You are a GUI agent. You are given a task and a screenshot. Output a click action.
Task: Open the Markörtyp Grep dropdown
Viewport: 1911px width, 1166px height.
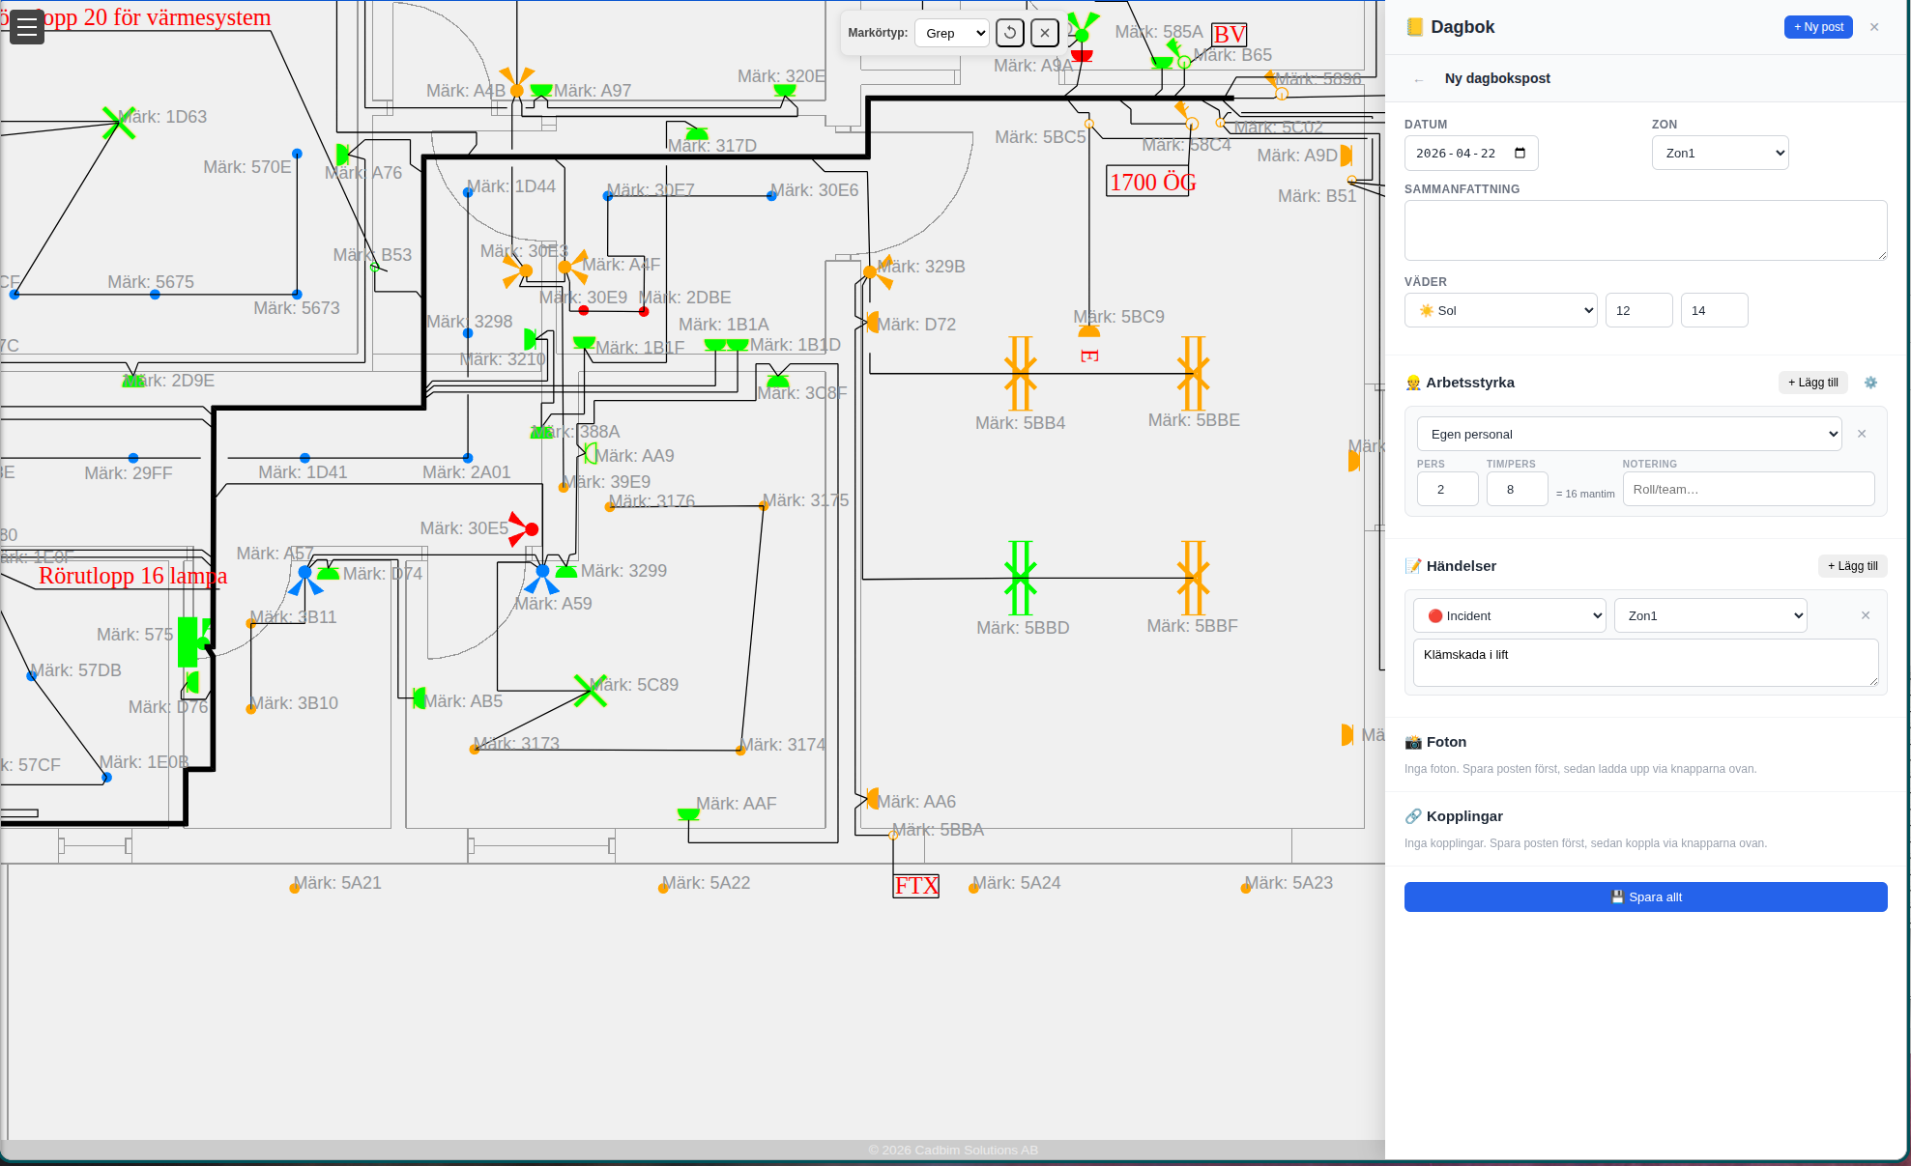tap(951, 33)
